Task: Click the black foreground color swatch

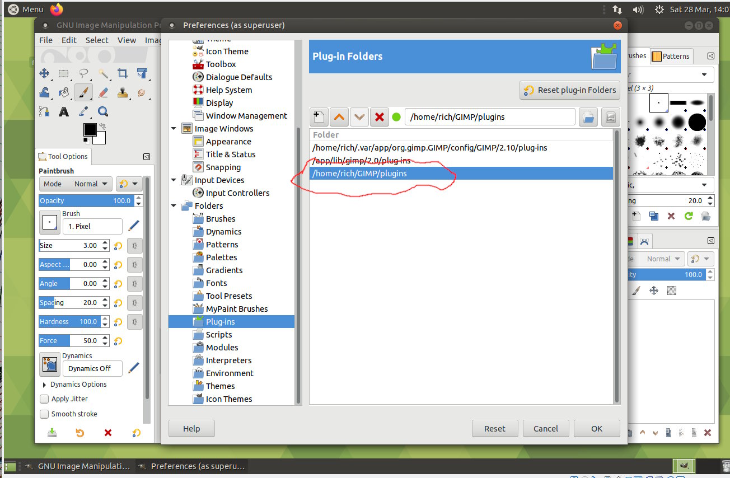Action: pos(90,130)
